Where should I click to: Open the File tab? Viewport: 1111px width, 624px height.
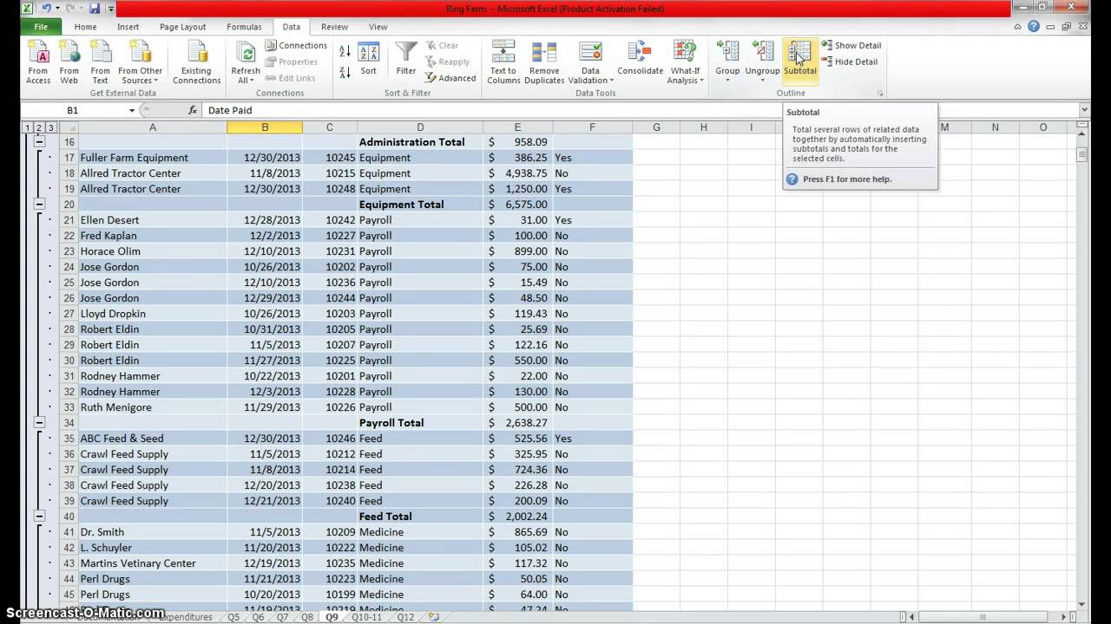coord(41,27)
